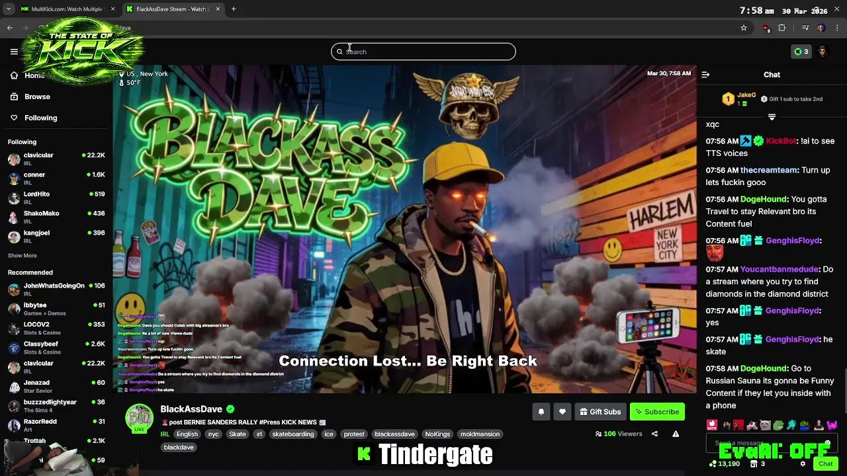Open Classybeef recommended channel
The width and height of the screenshot is (847, 476).
pyautogui.click(x=56, y=348)
